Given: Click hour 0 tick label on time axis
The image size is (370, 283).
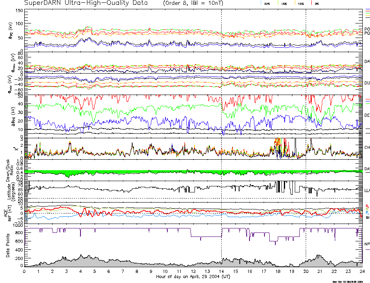Looking at the screenshot, I should pyautogui.click(x=25, y=271).
